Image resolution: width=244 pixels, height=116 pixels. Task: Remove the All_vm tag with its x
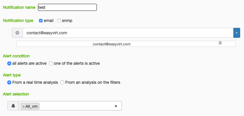click(24, 107)
